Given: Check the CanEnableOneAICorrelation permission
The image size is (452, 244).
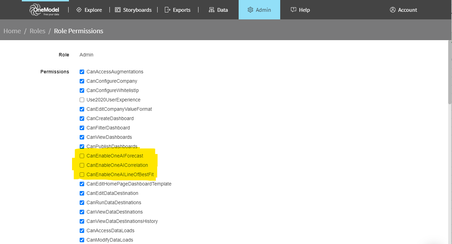Looking at the screenshot, I should (82, 165).
